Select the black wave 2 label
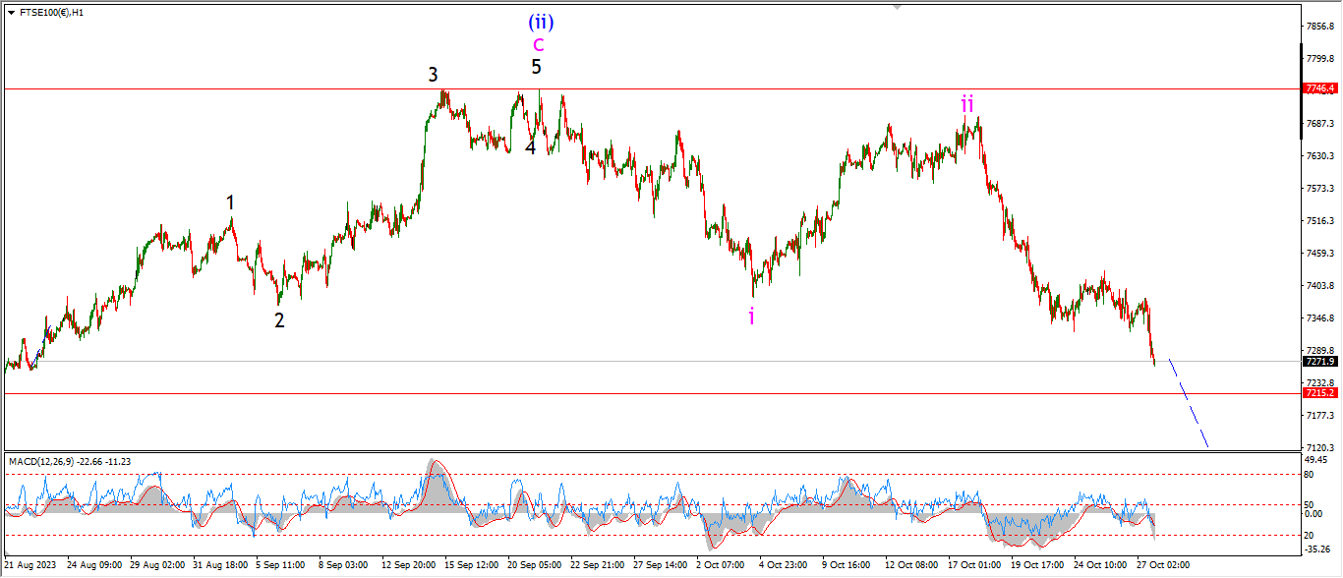This screenshot has width=1343, height=578. coord(279,319)
